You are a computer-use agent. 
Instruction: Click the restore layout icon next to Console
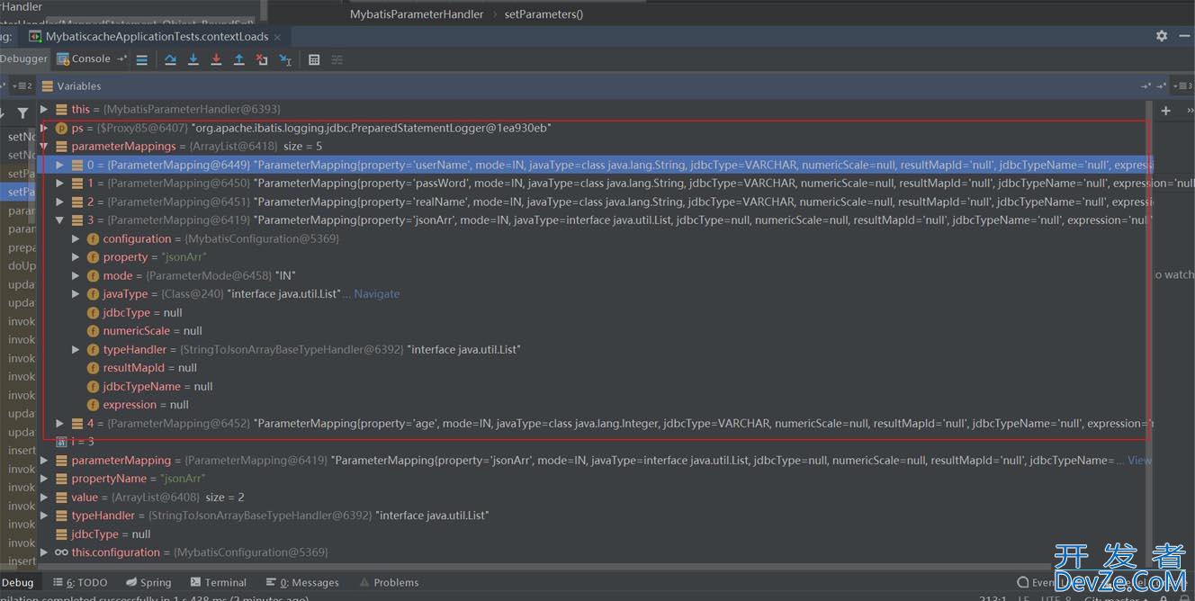click(x=122, y=59)
